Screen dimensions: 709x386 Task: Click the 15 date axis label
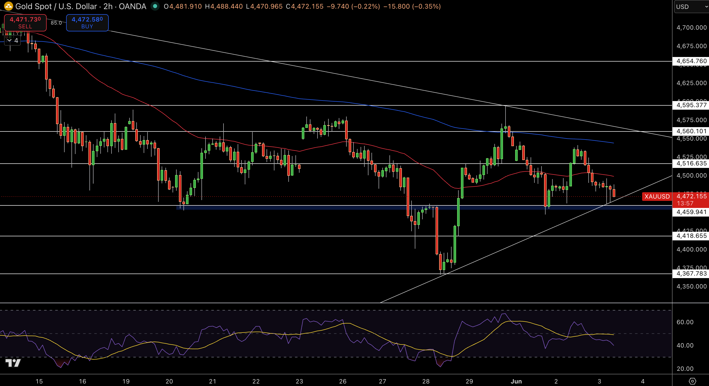pyautogui.click(x=39, y=381)
